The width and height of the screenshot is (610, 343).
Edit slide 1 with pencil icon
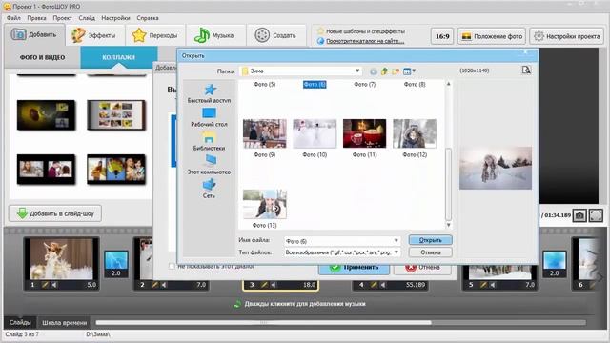45,285
